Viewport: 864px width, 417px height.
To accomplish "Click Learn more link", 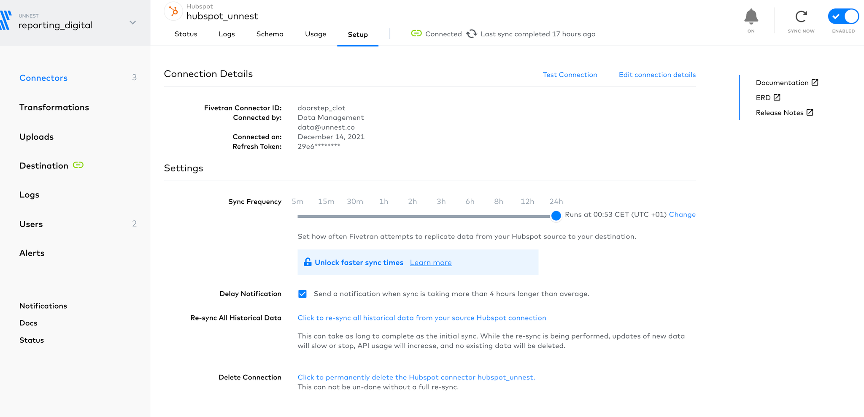I will click(431, 263).
